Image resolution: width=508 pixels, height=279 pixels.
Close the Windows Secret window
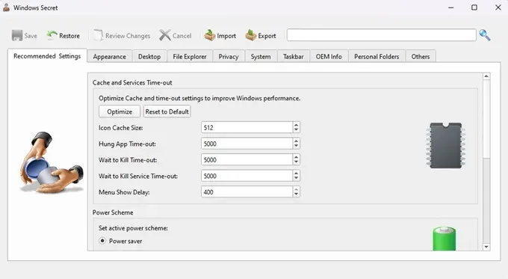coord(498,7)
